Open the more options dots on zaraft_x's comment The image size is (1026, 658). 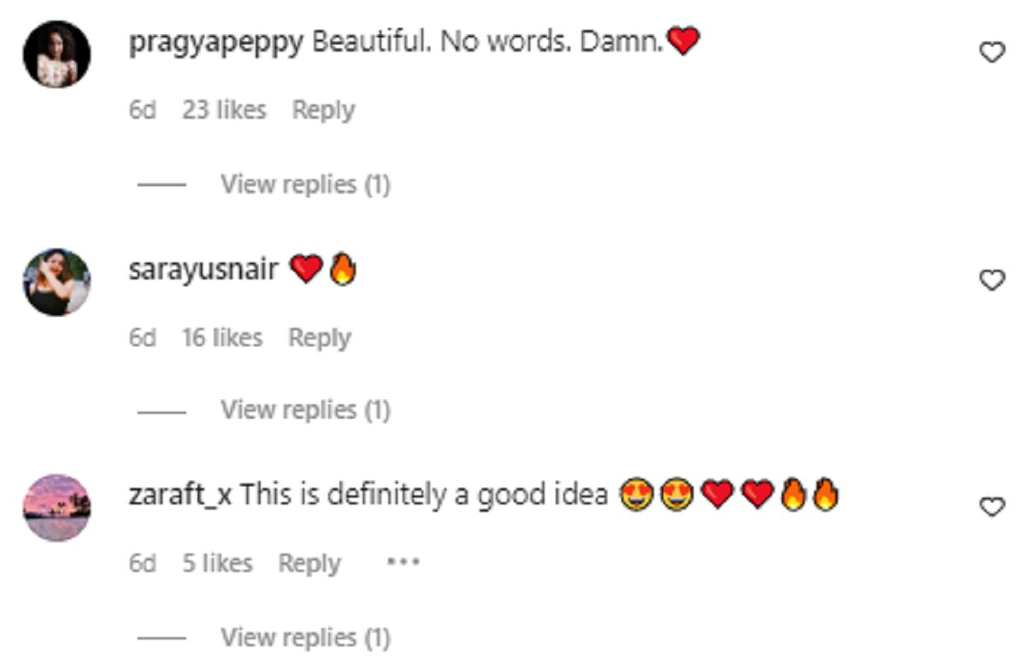pos(403,563)
